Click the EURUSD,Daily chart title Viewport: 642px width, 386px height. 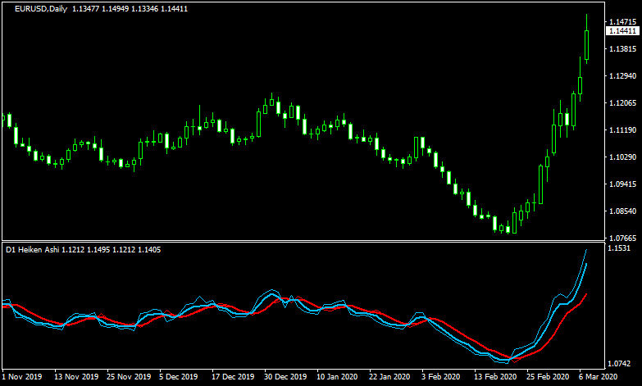click(42, 9)
